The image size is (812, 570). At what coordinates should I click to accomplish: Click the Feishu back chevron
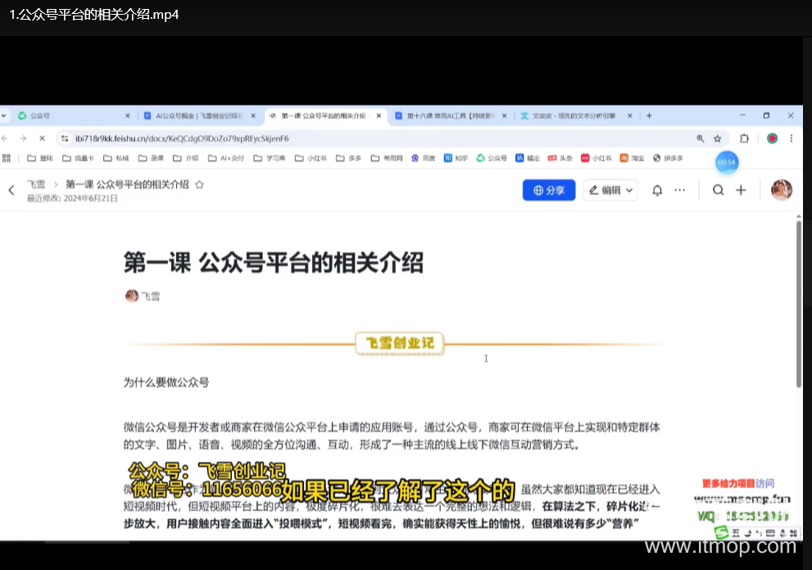pyautogui.click(x=11, y=190)
